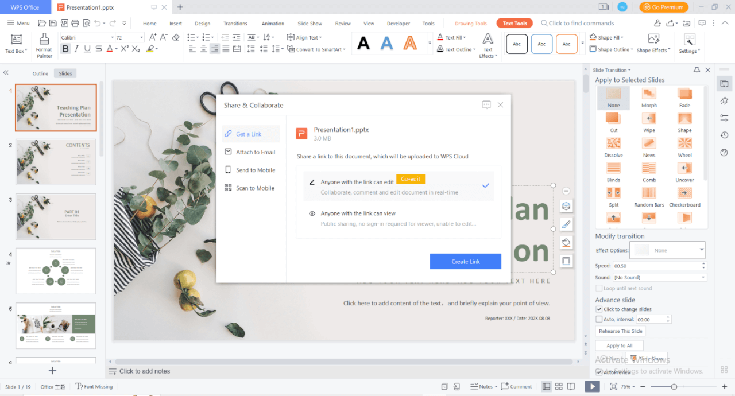735x396 pixels.
Task: Switch to the Outline panel tab
Action: (40, 73)
